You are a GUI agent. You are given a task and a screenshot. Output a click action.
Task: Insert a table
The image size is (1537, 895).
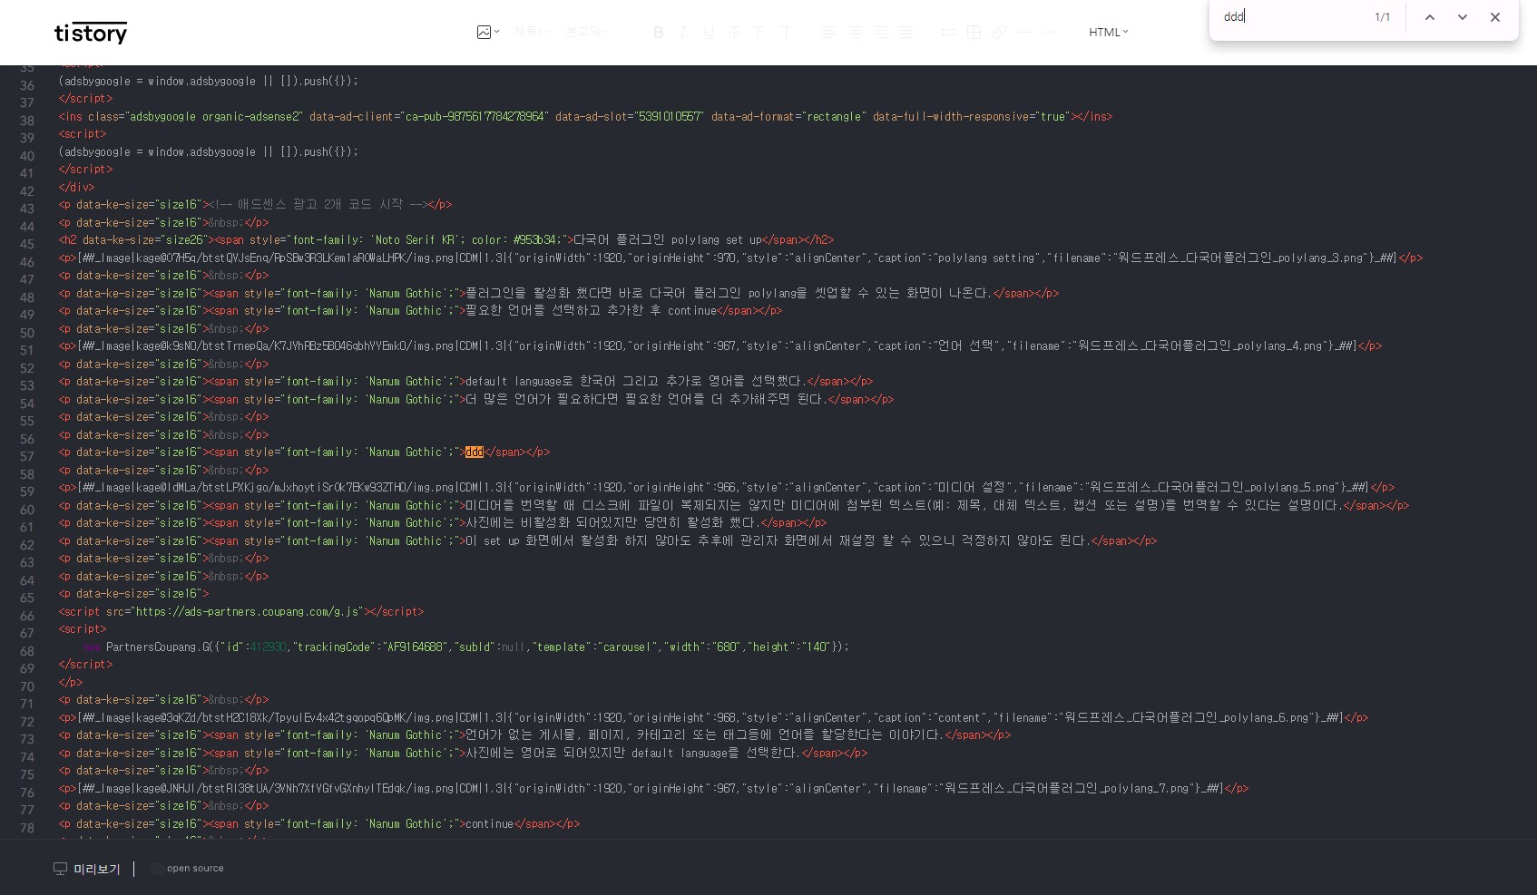coord(974,33)
